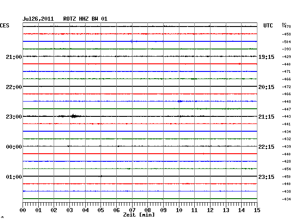Screen dimensions: 293x222
Task: Select the 21:00 local time label
Action: (14, 57)
